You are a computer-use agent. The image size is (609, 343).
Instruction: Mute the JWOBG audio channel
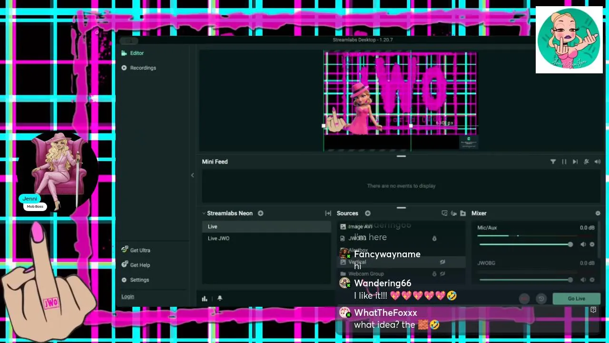point(583,280)
